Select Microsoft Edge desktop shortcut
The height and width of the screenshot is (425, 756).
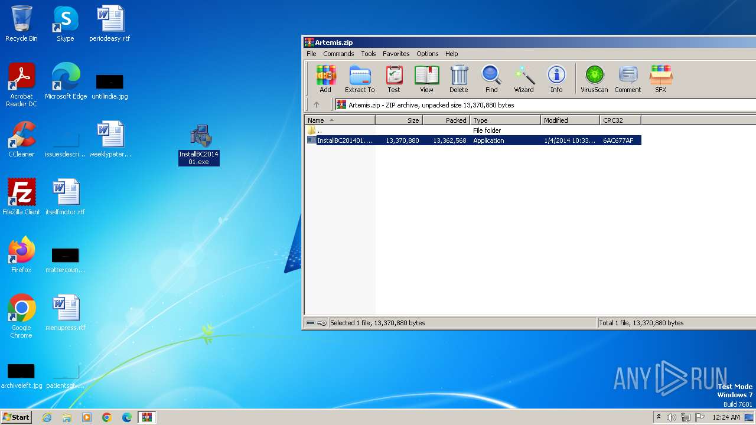point(66,81)
